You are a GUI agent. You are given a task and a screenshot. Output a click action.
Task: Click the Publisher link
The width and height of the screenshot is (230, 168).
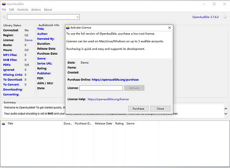[x=44, y=73]
